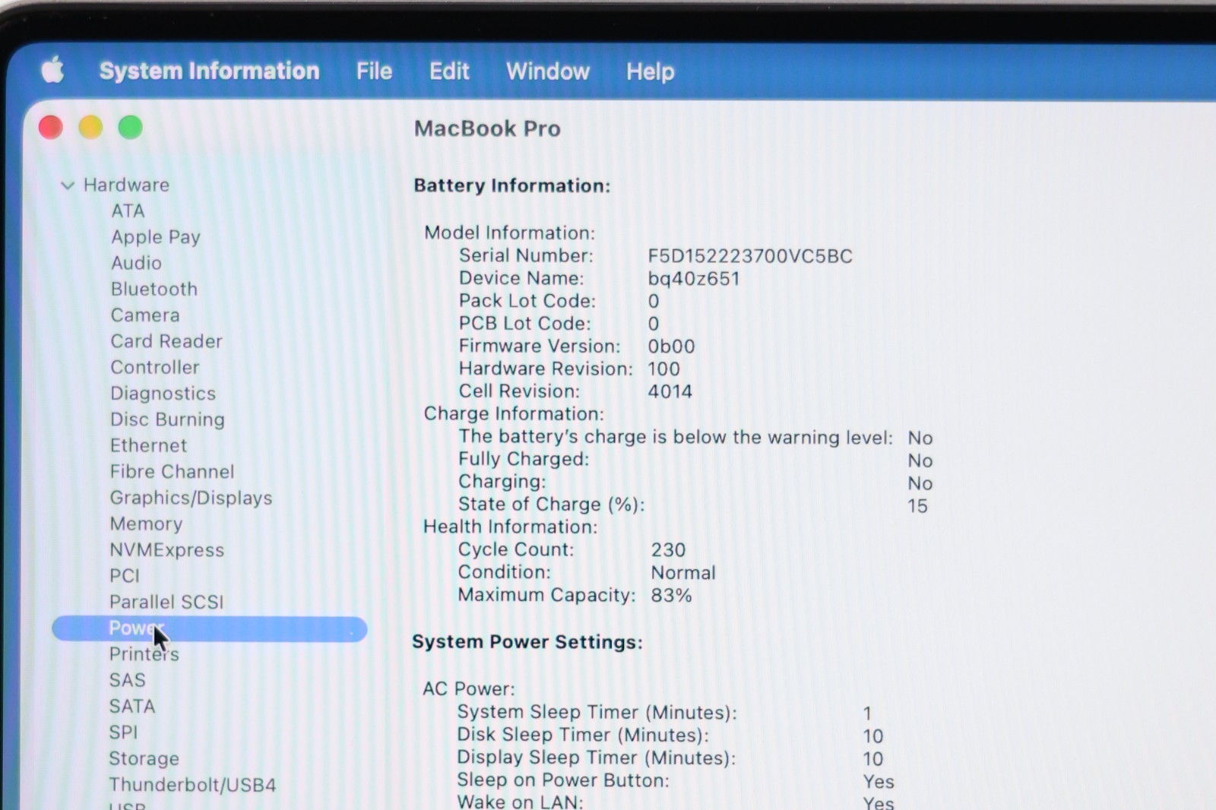This screenshot has height=810, width=1216.
Task: Collapse the Hardware section chevron
Action: point(68,185)
